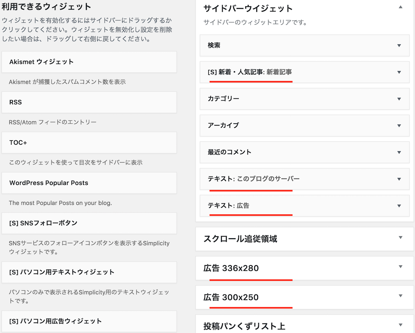The width and height of the screenshot is (415, 333).
Task: Open the 投稿パンくずリスト上 area arrow
Action: coord(400,325)
